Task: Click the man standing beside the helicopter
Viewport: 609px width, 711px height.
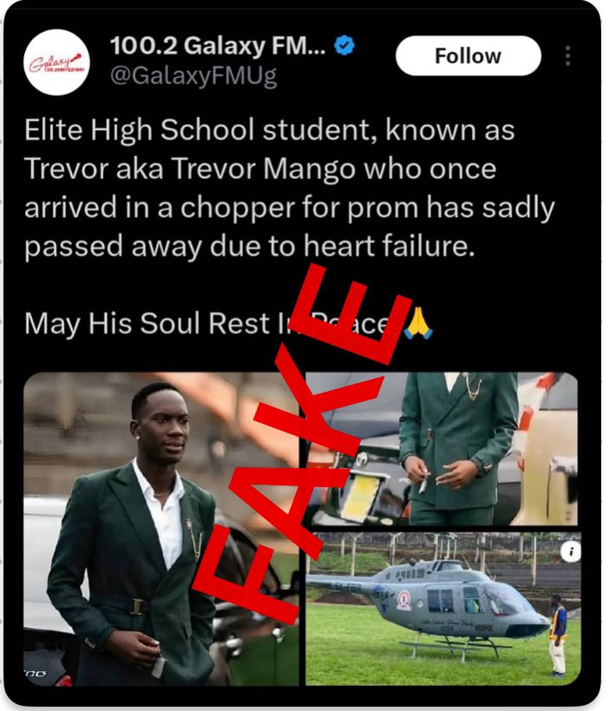Action: [557, 634]
